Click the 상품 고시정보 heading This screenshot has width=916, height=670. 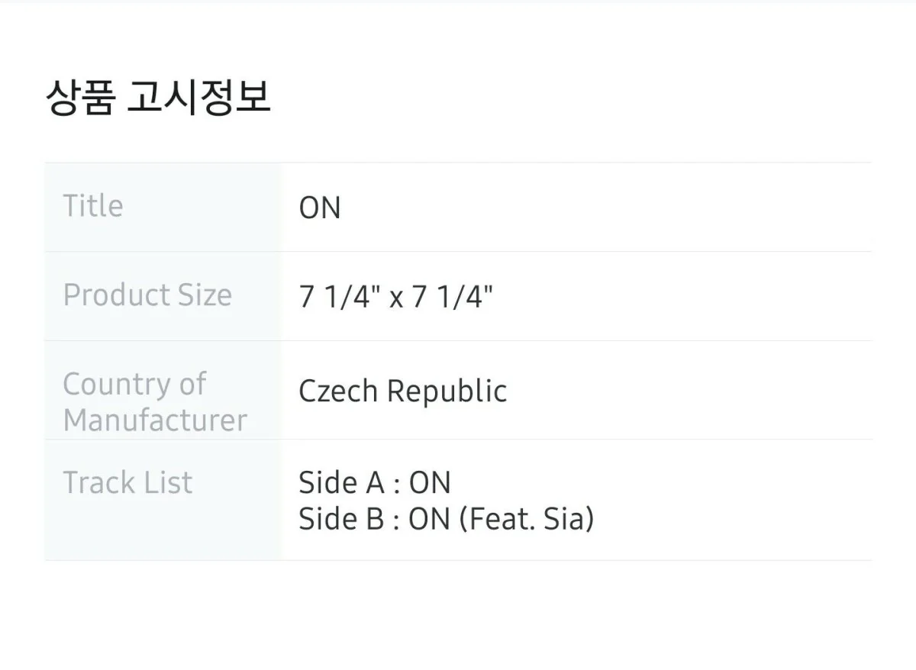pos(158,98)
